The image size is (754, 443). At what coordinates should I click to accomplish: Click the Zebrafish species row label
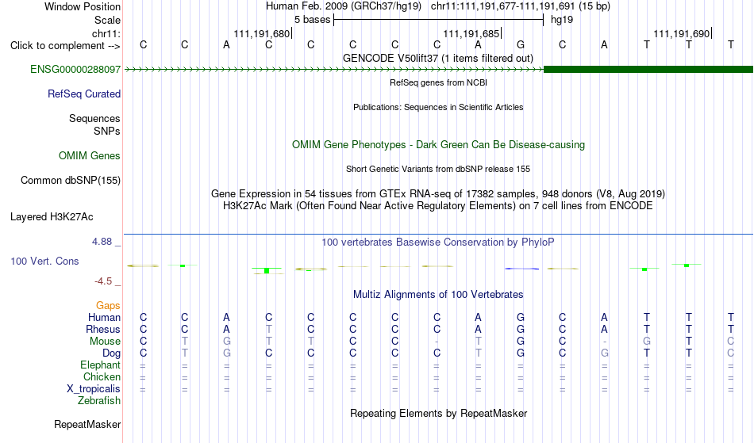[99, 400]
